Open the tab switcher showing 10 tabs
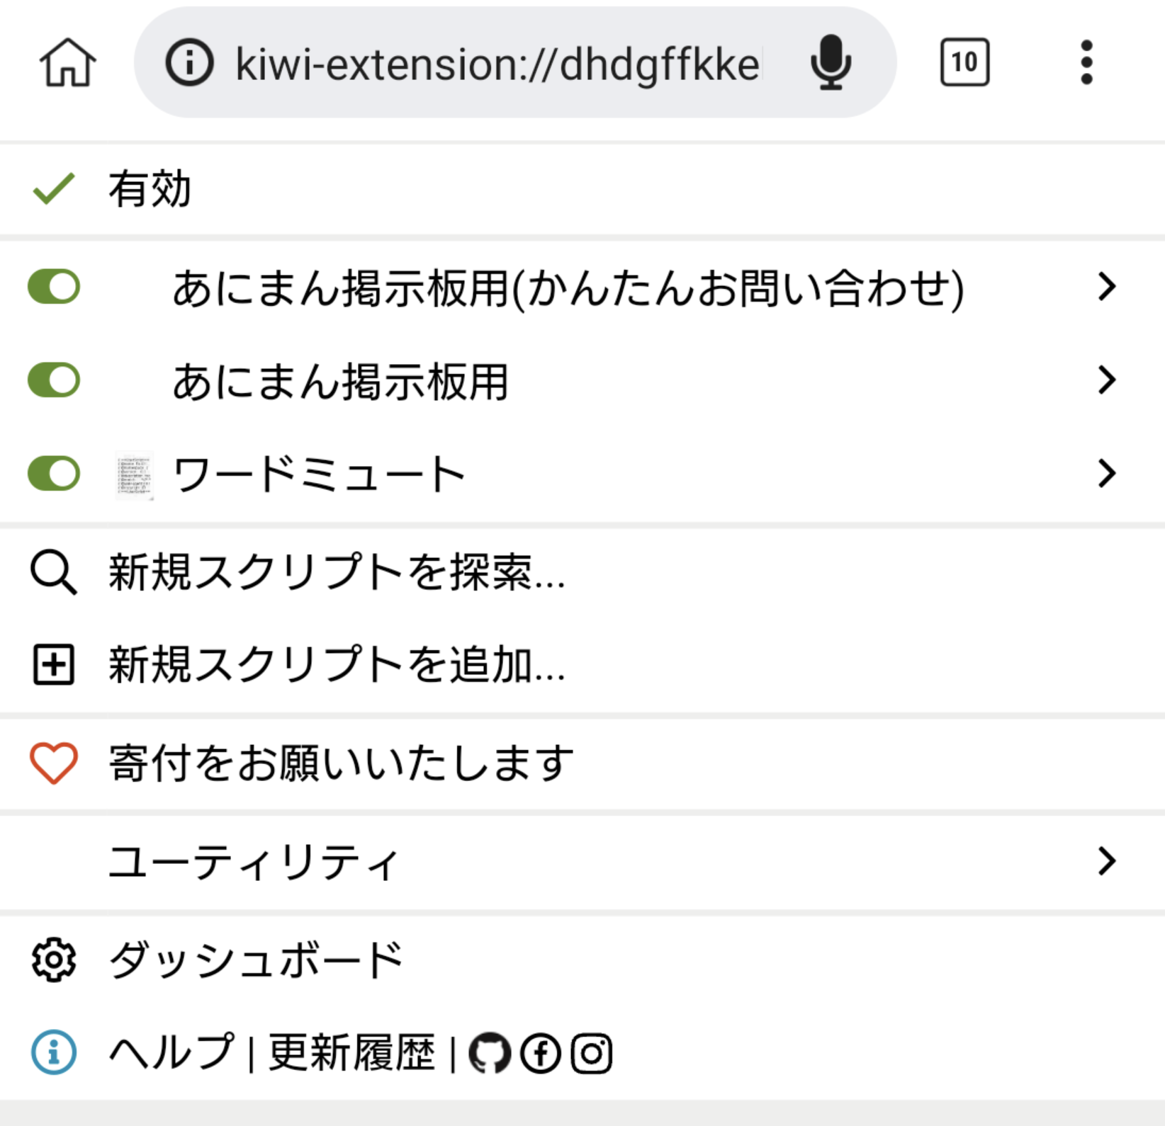 (x=964, y=63)
